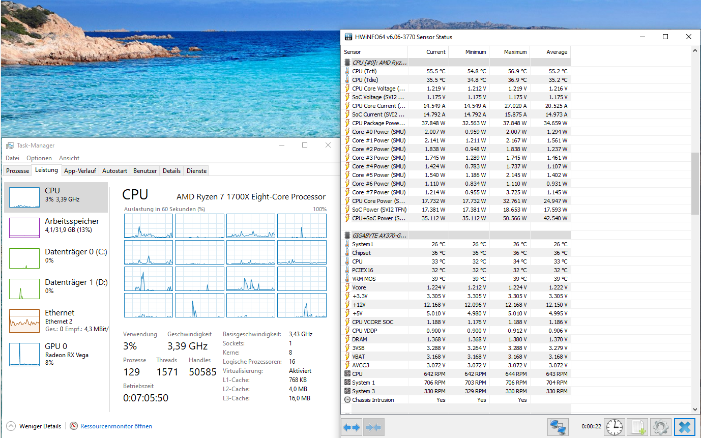Select Arbeitsspeicher in Task-Manager sidebar
701x438 pixels.
pyautogui.click(x=56, y=228)
